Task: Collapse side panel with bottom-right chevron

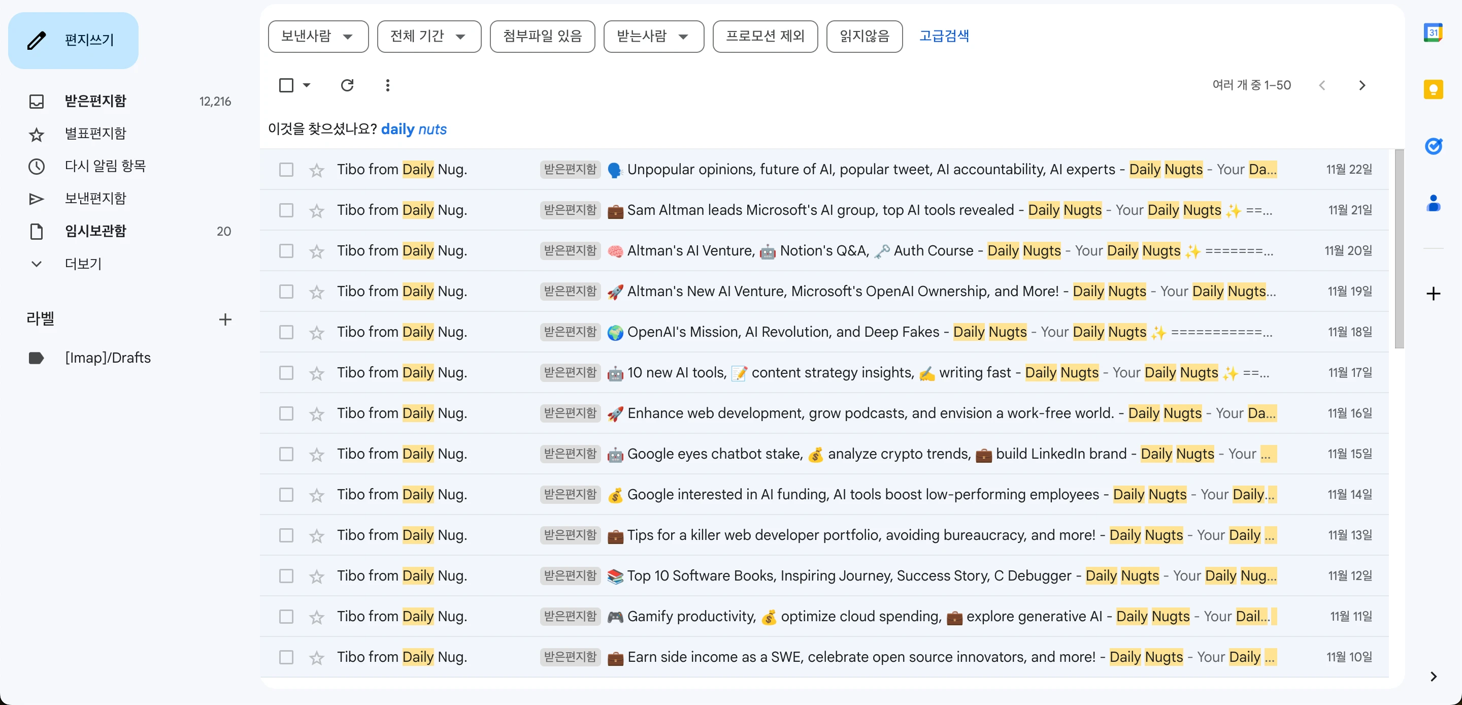Action: pyautogui.click(x=1434, y=676)
